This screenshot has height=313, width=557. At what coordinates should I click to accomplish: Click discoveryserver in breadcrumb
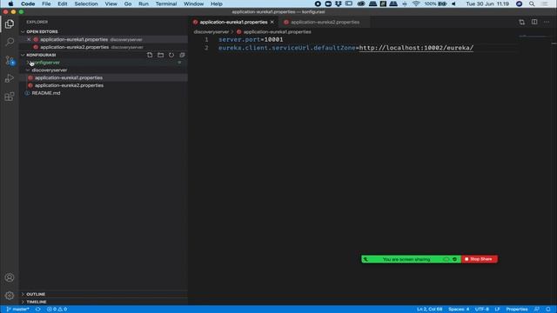[x=211, y=32]
